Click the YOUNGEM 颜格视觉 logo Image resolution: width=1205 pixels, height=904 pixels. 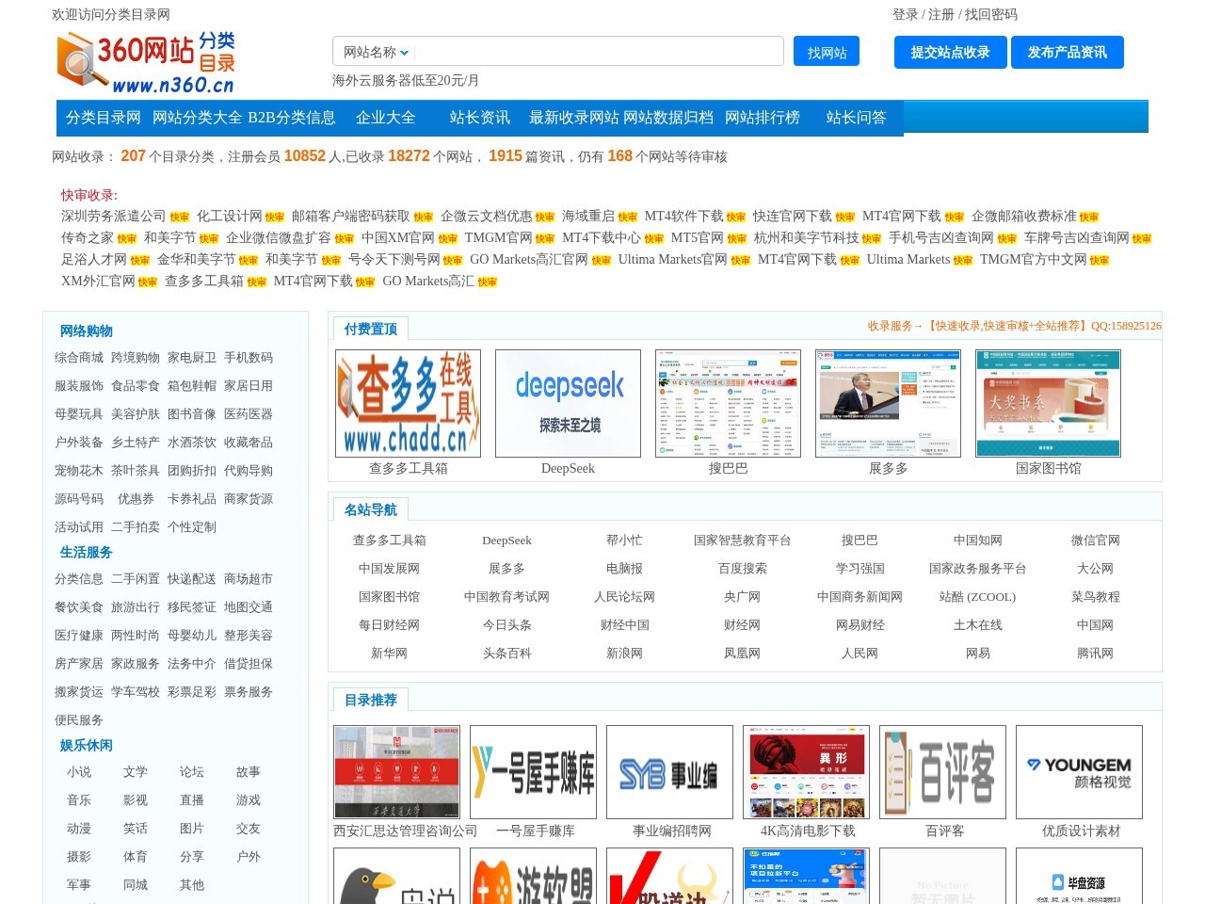point(1079,770)
